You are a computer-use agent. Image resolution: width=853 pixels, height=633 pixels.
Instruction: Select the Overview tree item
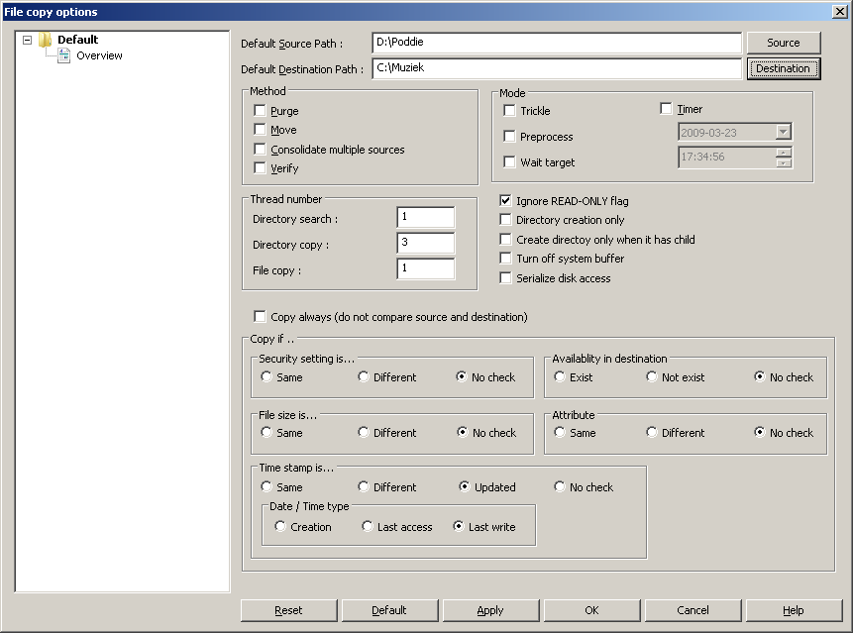click(x=99, y=55)
